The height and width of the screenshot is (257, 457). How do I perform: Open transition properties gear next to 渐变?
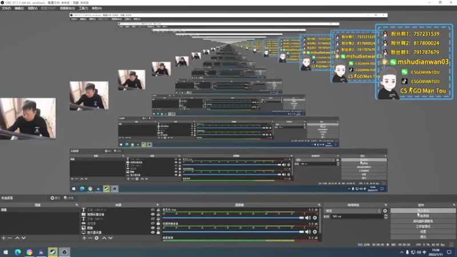point(385,211)
